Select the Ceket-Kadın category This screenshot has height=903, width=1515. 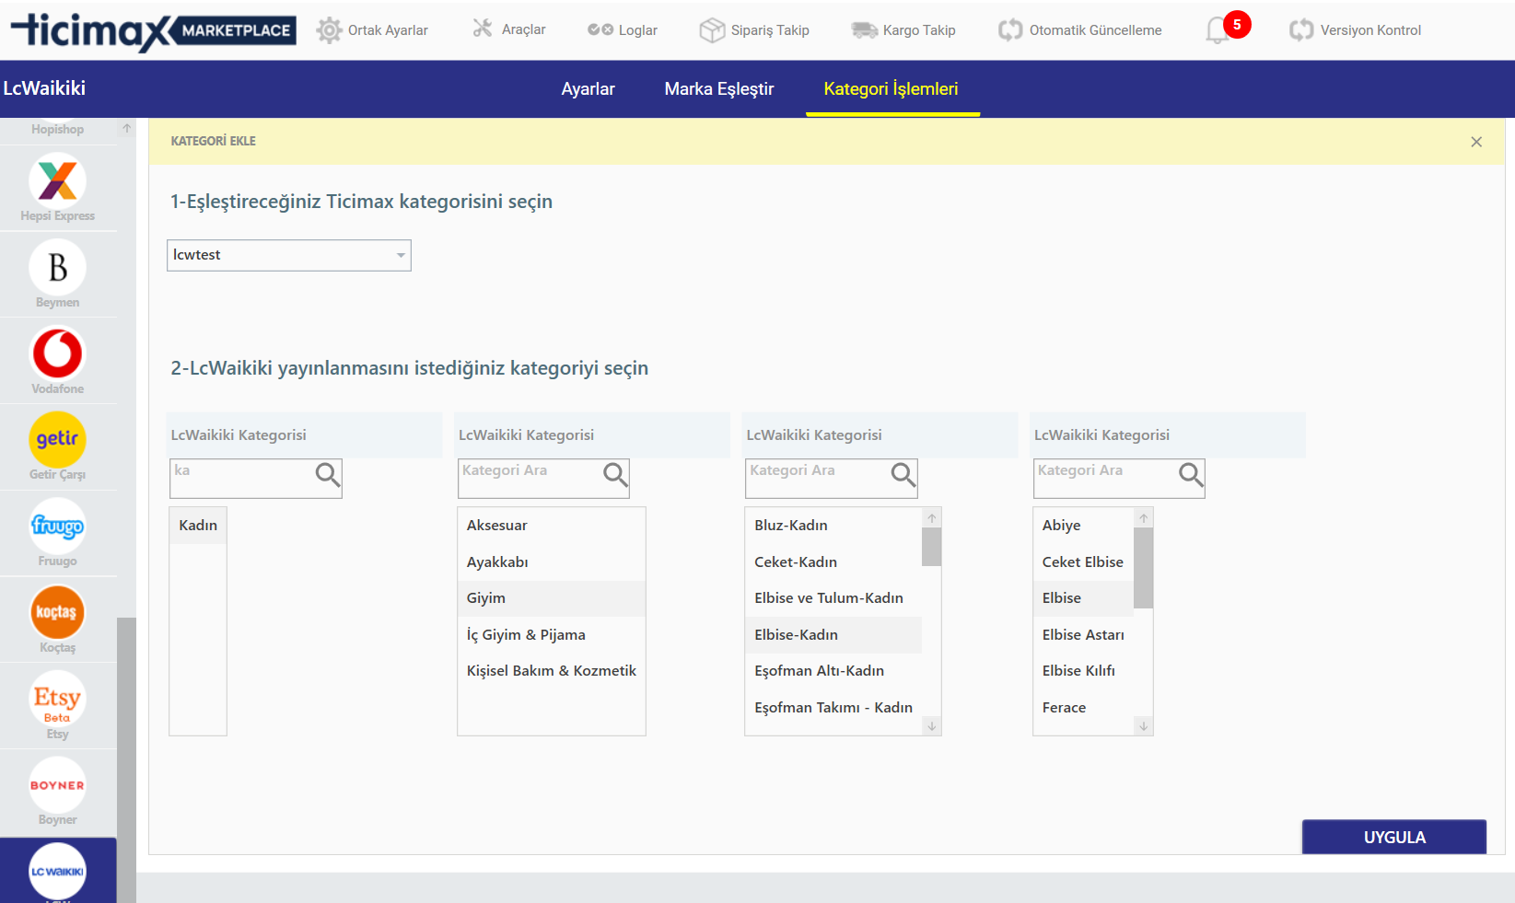833,562
